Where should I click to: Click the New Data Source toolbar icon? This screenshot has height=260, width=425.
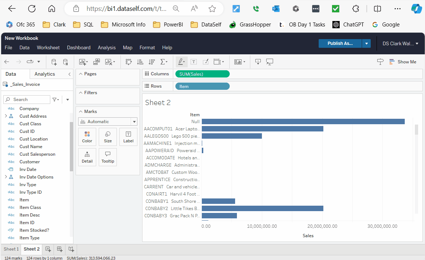pyautogui.click(x=54, y=62)
